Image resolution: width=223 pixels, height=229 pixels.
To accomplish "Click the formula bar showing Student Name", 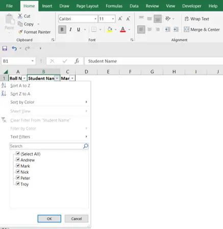I will [154, 61].
